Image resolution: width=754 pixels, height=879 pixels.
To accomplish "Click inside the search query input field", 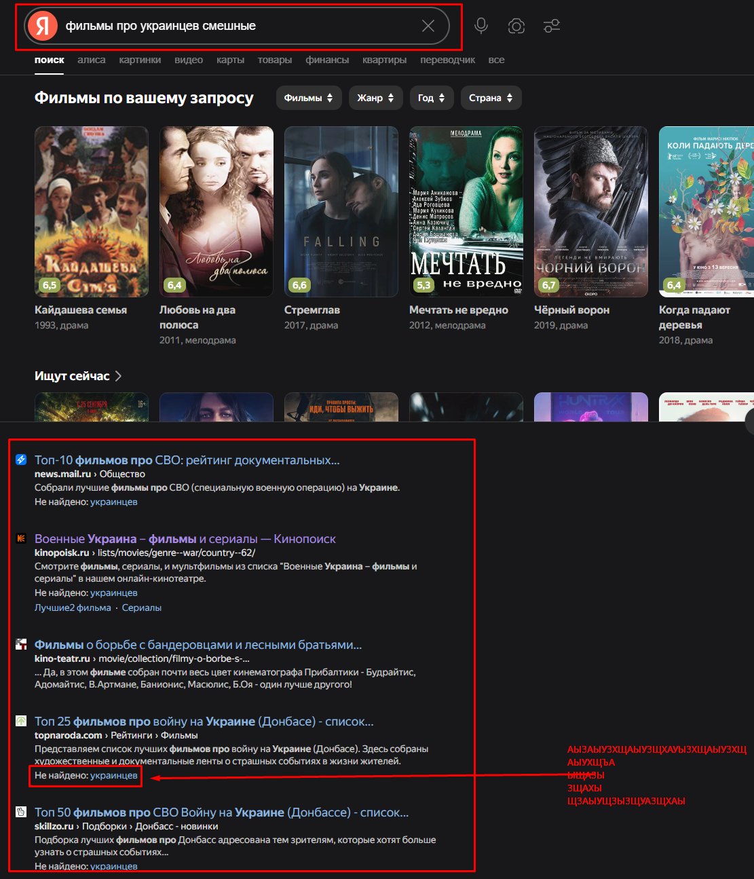I will pyautogui.click(x=238, y=26).
